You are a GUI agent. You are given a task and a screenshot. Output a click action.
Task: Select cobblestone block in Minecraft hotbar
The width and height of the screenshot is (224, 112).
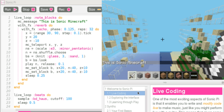click(x=140, y=75)
